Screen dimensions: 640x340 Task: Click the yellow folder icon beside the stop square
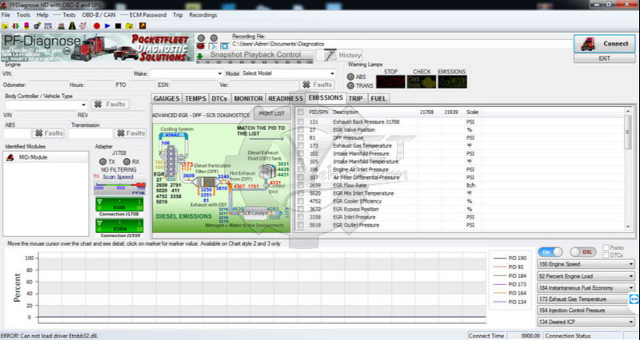130,26
